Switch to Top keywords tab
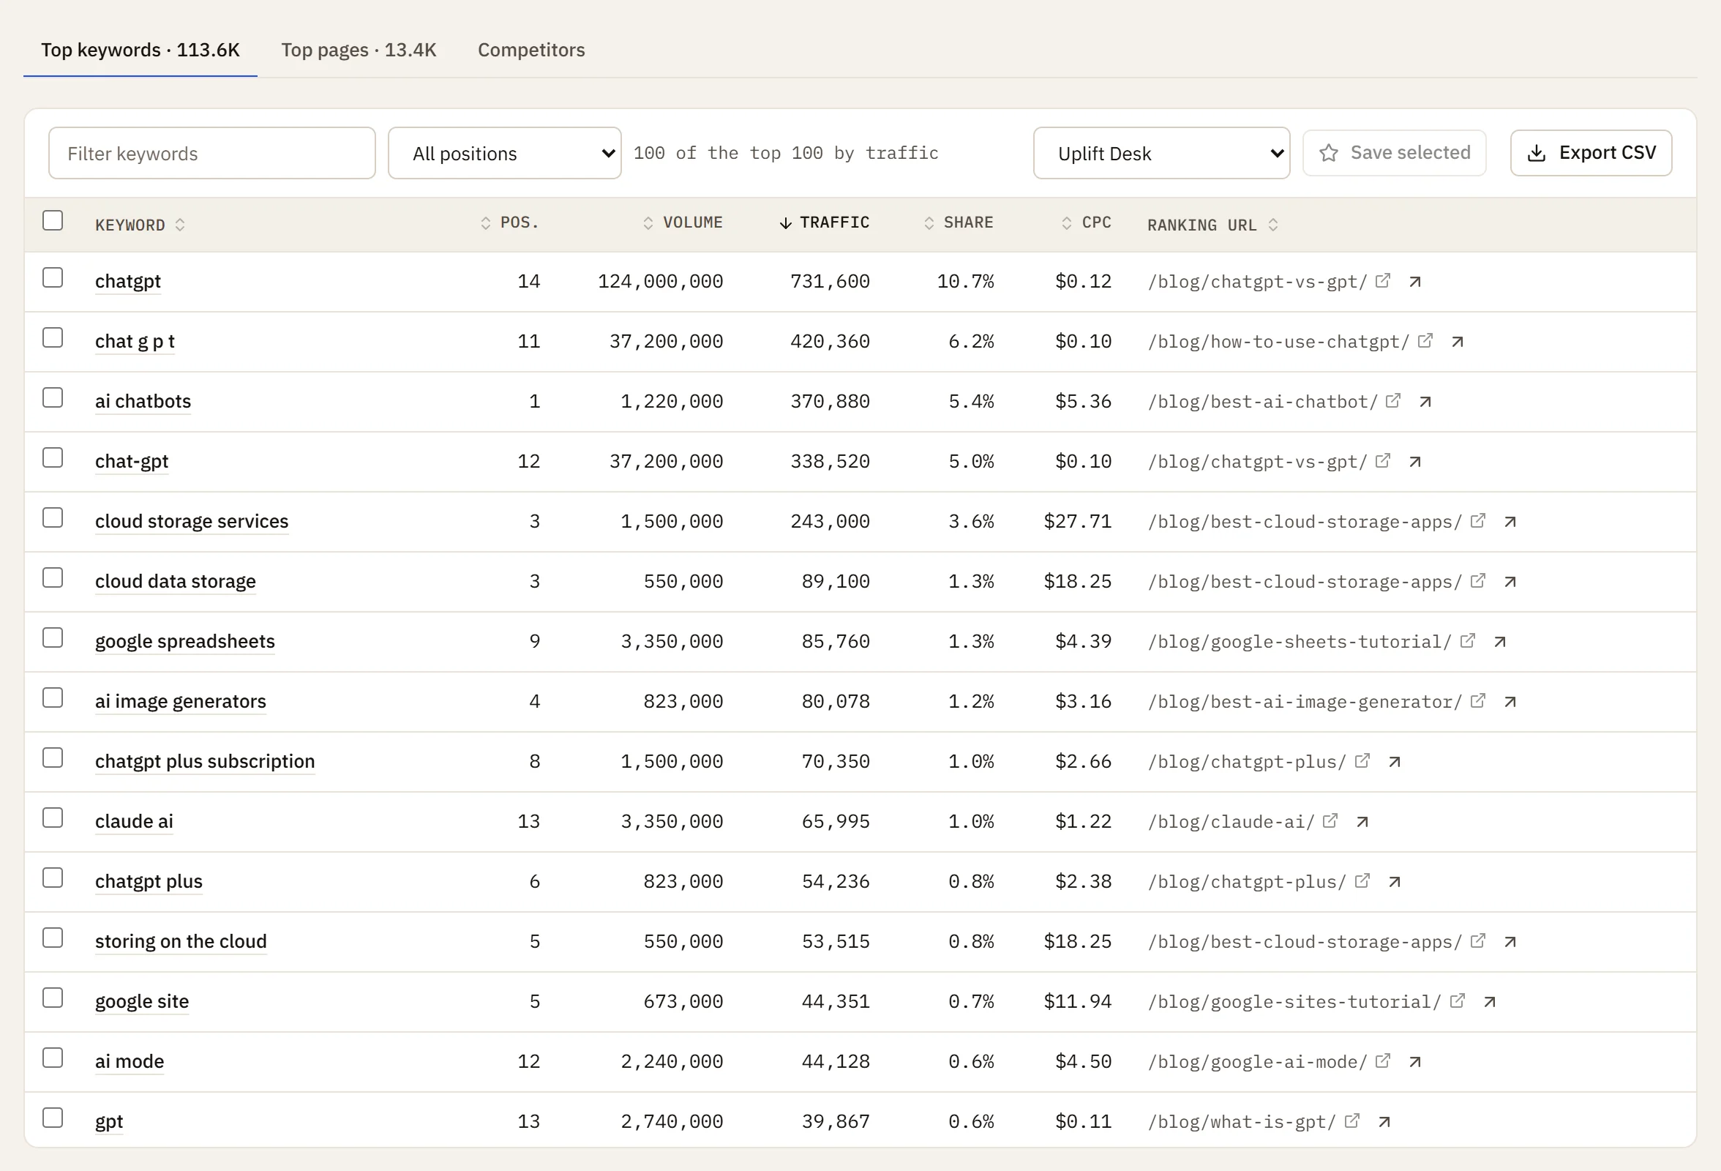This screenshot has width=1721, height=1171. coord(140,50)
